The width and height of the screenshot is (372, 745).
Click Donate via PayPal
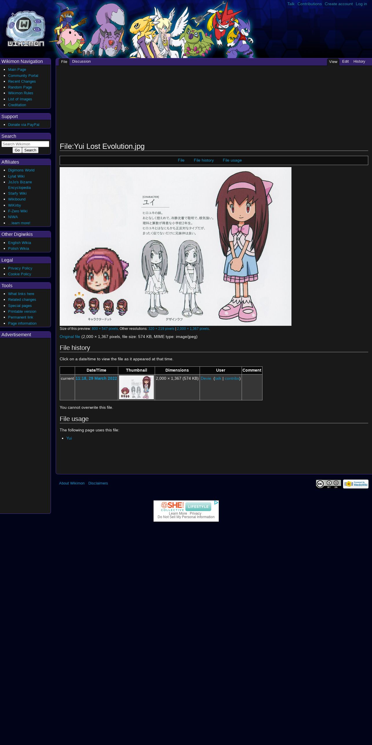tap(24, 125)
